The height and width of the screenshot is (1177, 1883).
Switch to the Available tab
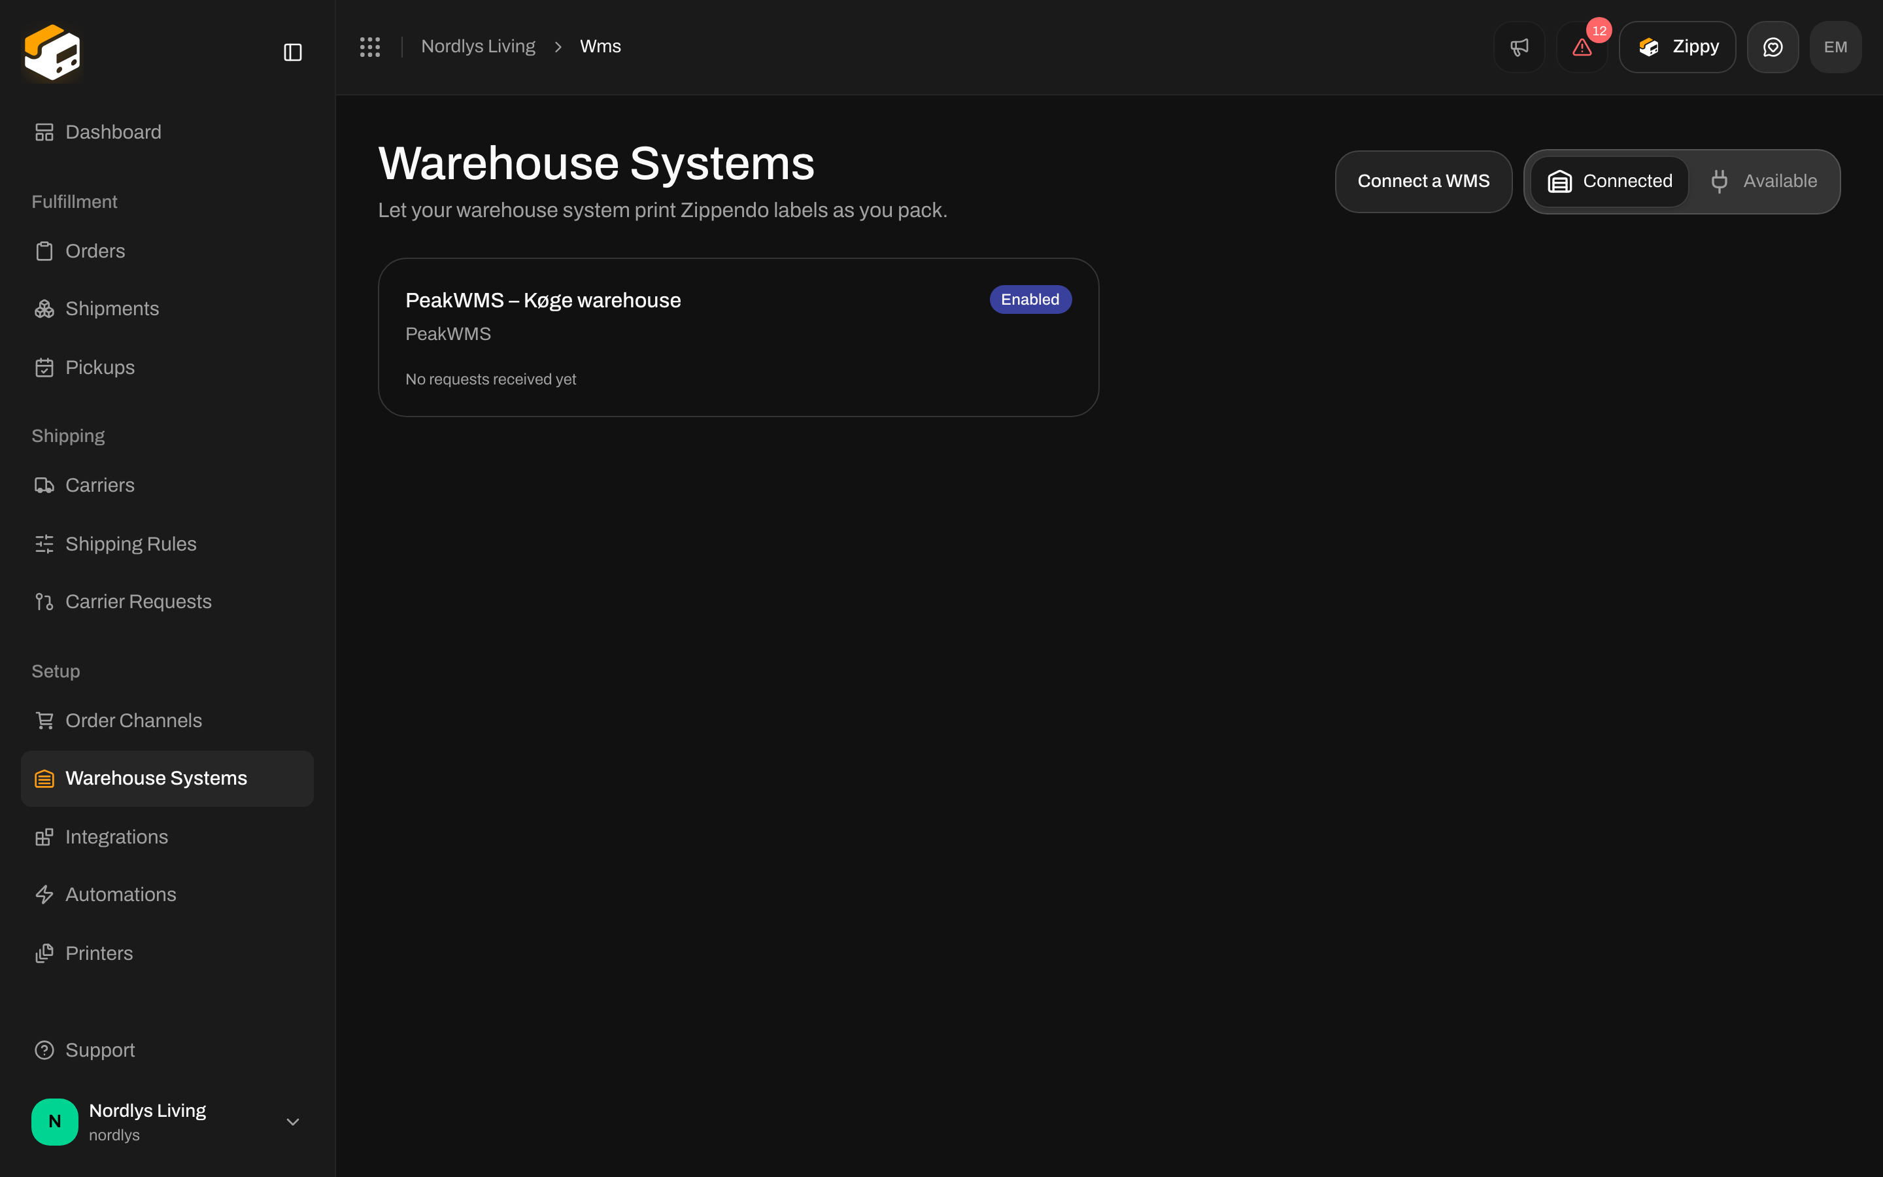click(1763, 181)
